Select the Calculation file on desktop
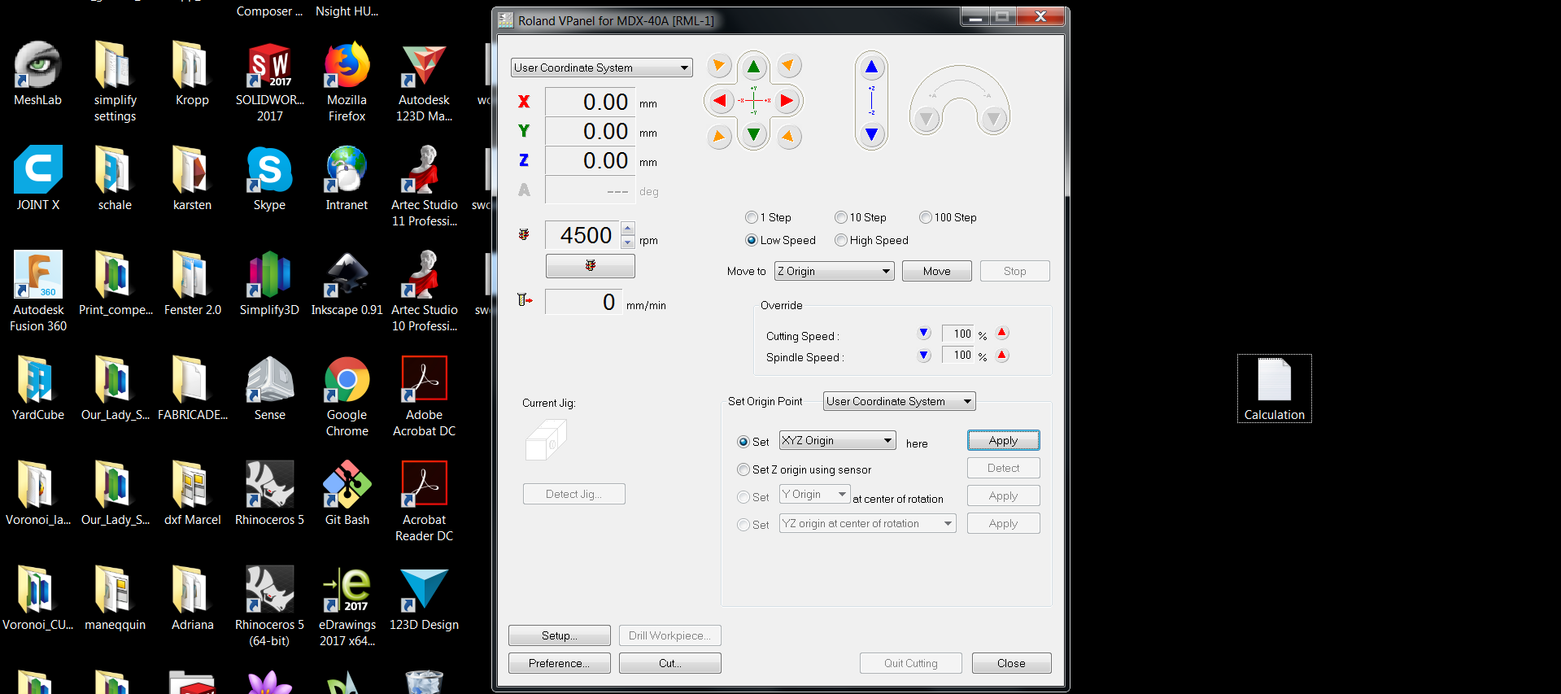 coord(1275,389)
